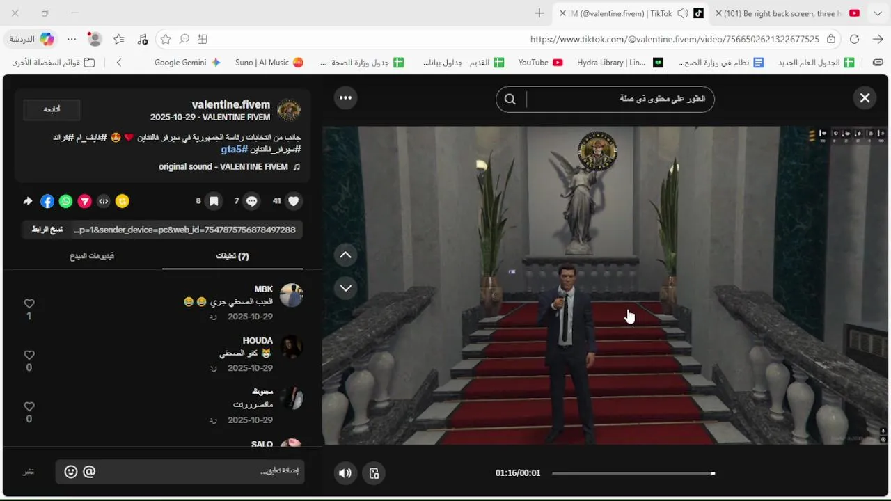Open the Suno | AI Music bookmark
Screen dimensions: 891x501
coord(269,63)
